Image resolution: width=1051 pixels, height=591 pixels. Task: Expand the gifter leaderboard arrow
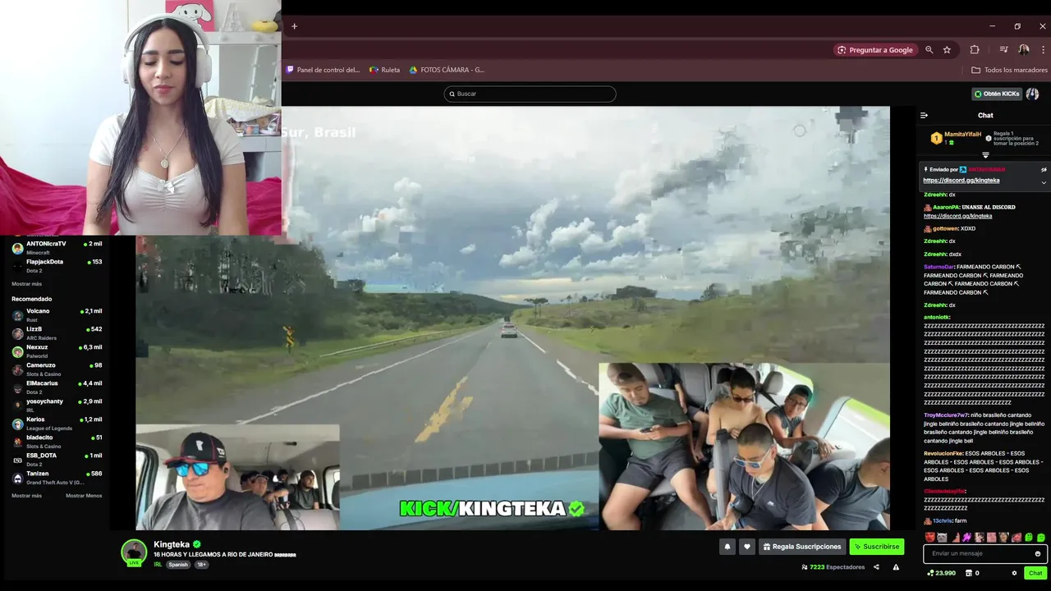point(985,154)
